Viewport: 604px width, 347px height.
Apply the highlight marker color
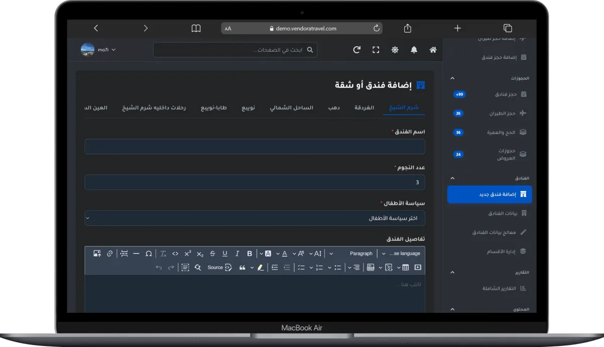[x=260, y=268]
